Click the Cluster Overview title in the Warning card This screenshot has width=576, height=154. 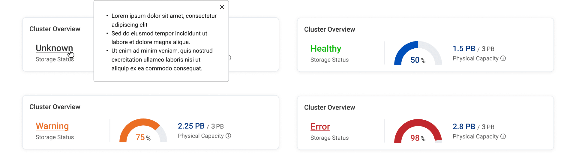pyautogui.click(x=55, y=107)
